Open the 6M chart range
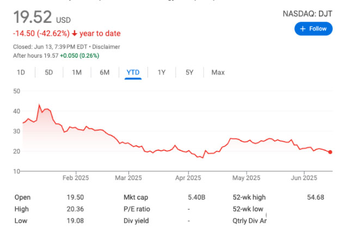362x229 pixels. (105, 72)
